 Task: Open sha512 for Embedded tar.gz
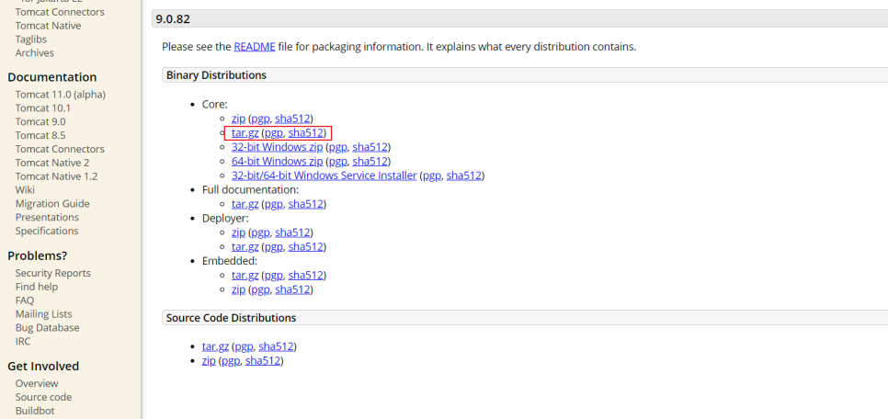(x=305, y=276)
